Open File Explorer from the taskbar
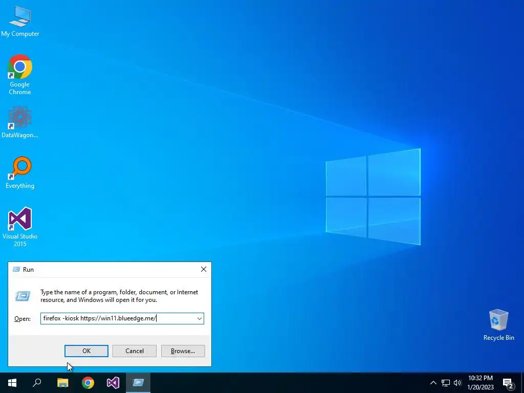The width and height of the screenshot is (524, 393). 63,383
